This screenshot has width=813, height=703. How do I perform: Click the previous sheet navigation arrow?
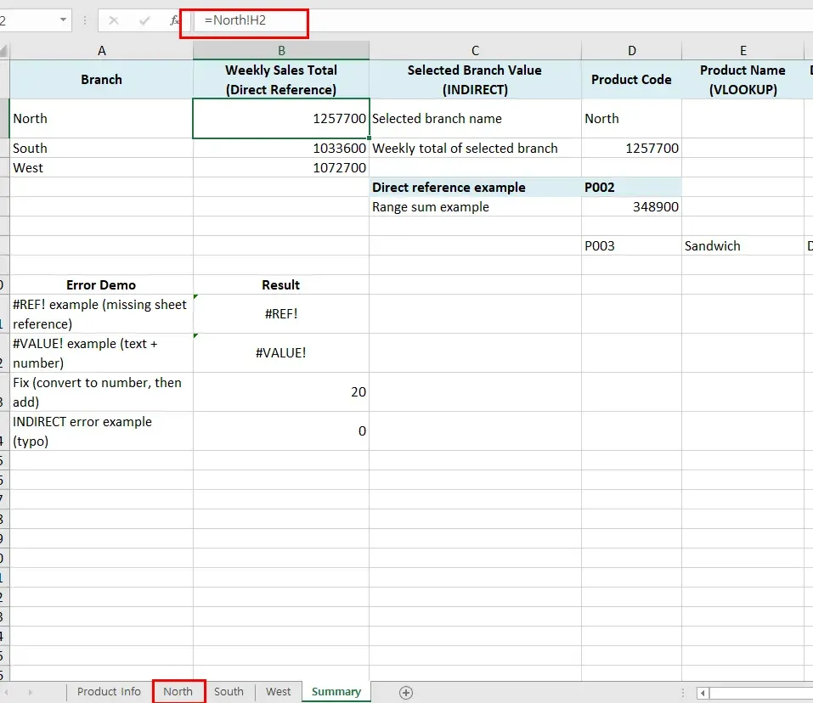(x=8, y=692)
